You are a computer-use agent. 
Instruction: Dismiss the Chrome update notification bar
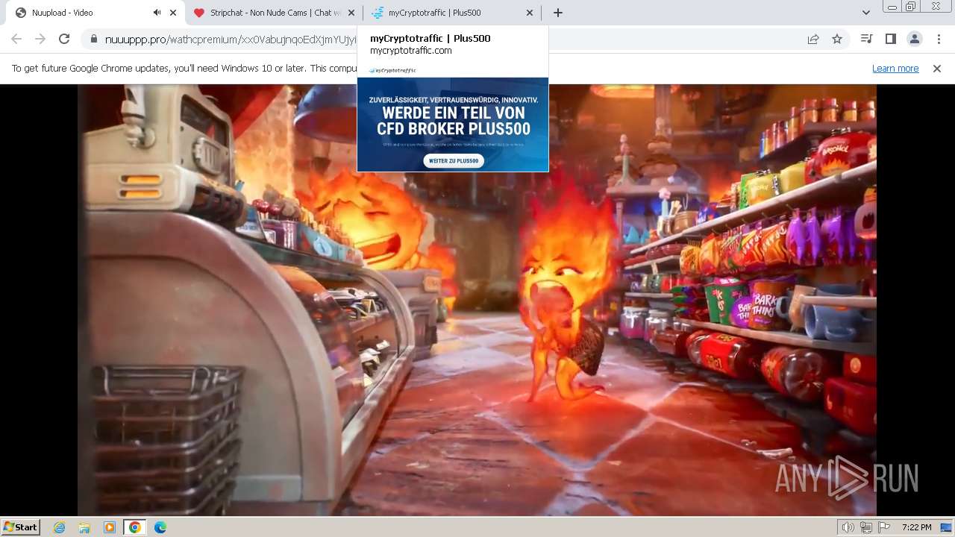pyautogui.click(x=937, y=69)
